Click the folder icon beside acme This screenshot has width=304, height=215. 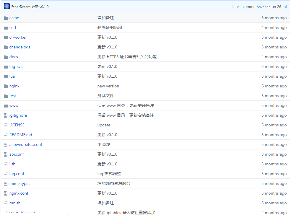point(6,18)
